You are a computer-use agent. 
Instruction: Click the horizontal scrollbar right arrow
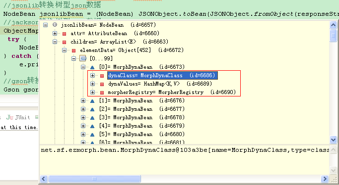pos(325,179)
